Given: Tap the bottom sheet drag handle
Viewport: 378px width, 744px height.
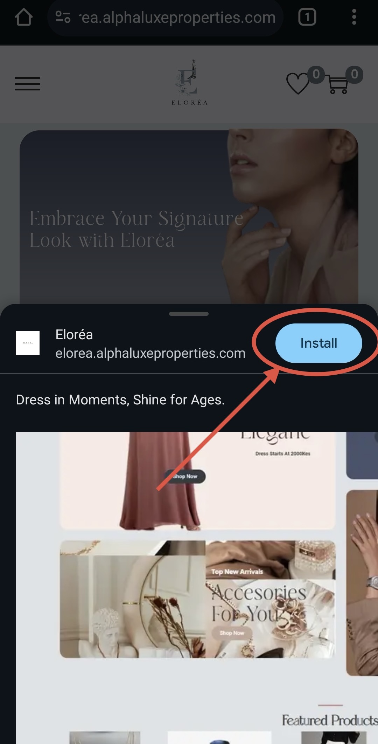Looking at the screenshot, I should (189, 314).
